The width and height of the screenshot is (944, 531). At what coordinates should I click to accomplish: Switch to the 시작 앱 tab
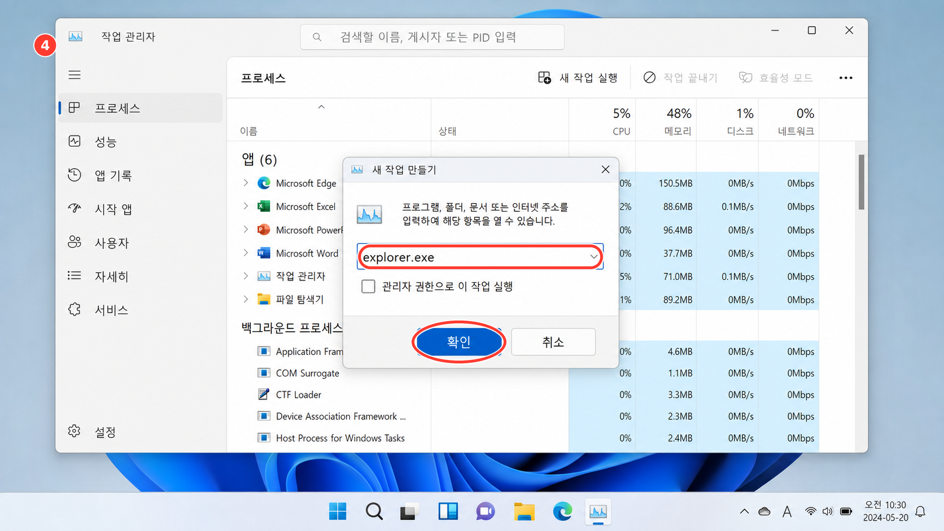pos(141,209)
